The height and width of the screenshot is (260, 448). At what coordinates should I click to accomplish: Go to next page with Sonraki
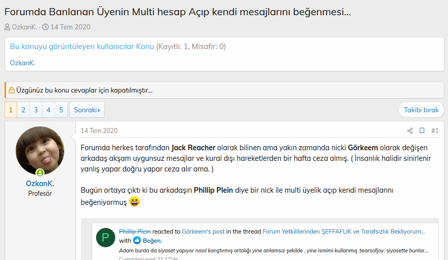pos(86,110)
